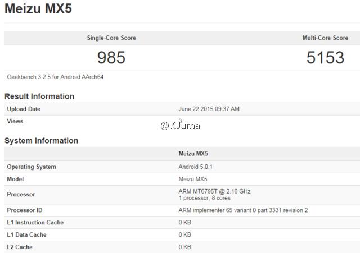The height and width of the screenshot is (253, 360).
Task: Click the L1 Instruction Cache label
Action: [x=35, y=223]
